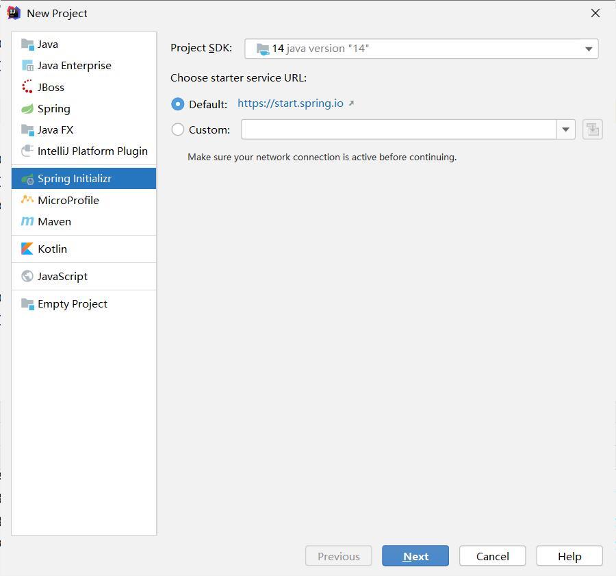Click the Java FX folder icon
616x576 pixels.
[27, 130]
